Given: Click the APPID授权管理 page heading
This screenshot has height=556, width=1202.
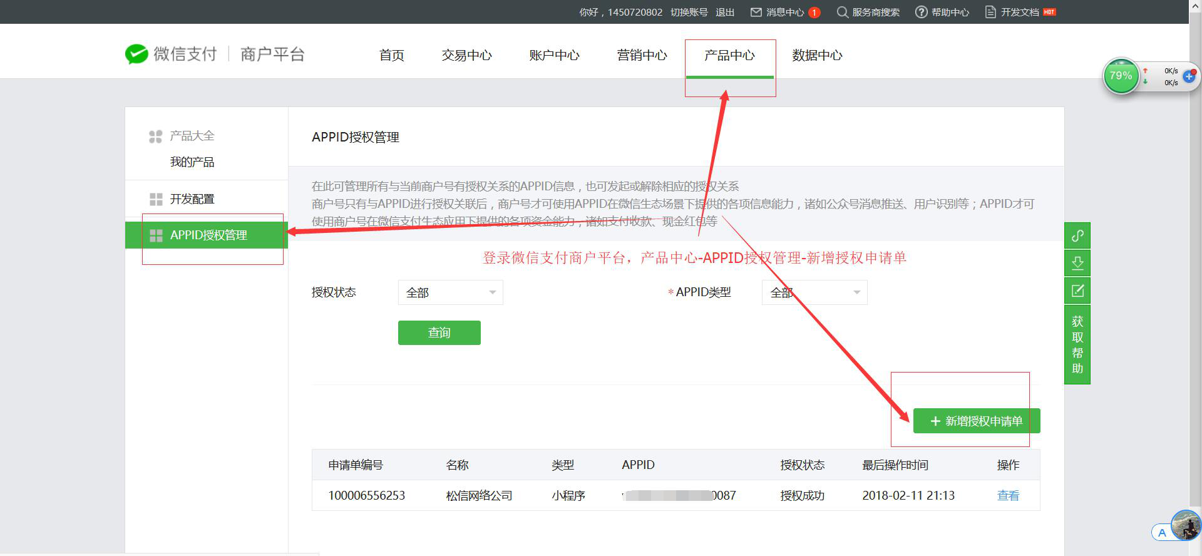Looking at the screenshot, I should (356, 137).
